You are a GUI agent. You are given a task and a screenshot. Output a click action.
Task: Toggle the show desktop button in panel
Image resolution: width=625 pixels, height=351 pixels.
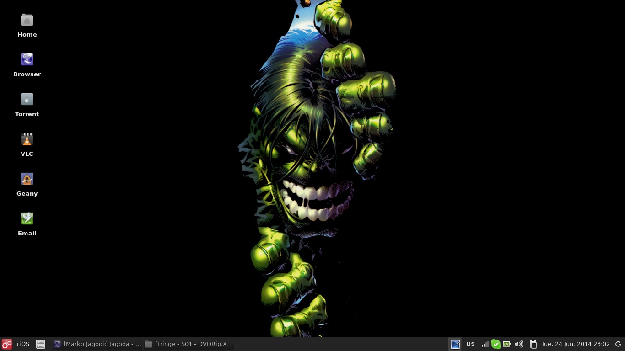455,344
